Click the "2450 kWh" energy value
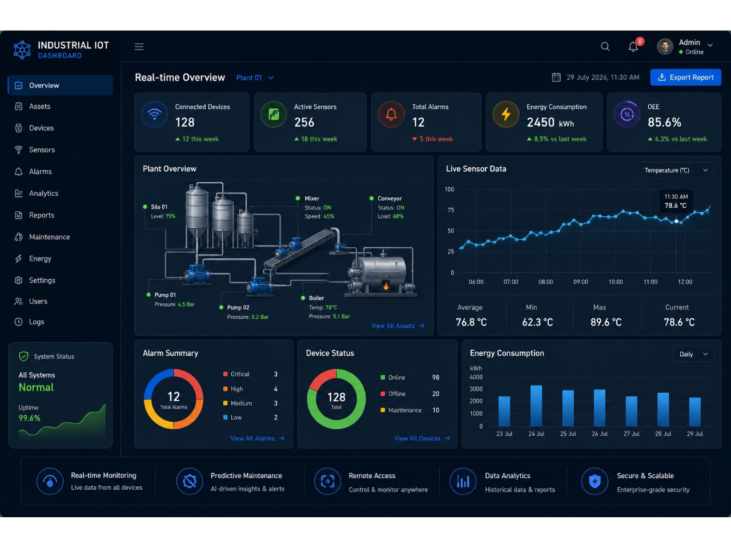The image size is (731, 548). [x=551, y=122]
